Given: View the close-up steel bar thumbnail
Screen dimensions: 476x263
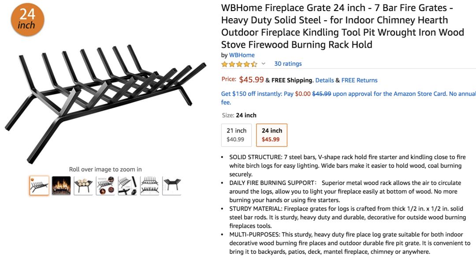Looking at the screenshot, I should coord(127,185).
